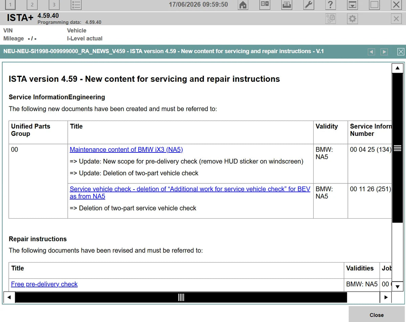
Task: Click the '00 04 25 (134)' service number
Action: point(370,150)
